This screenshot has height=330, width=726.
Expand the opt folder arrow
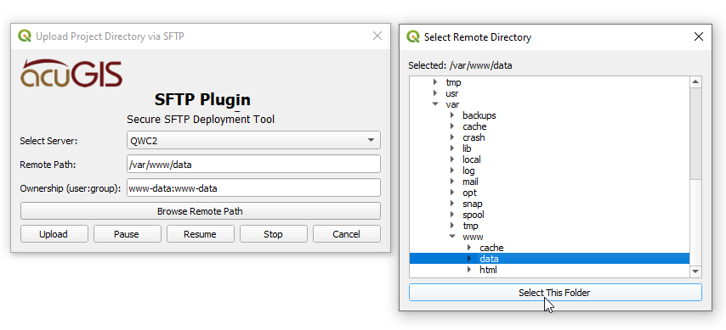452,193
